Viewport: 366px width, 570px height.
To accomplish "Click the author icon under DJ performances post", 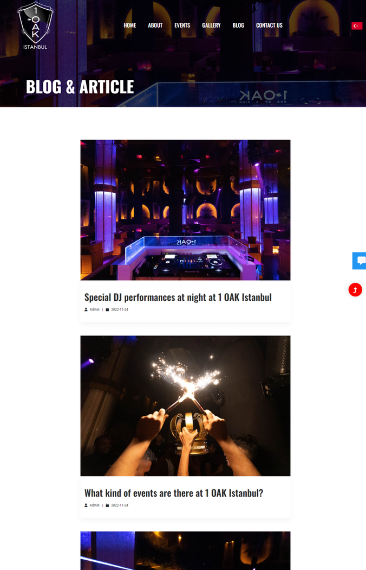I will [86, 310].
